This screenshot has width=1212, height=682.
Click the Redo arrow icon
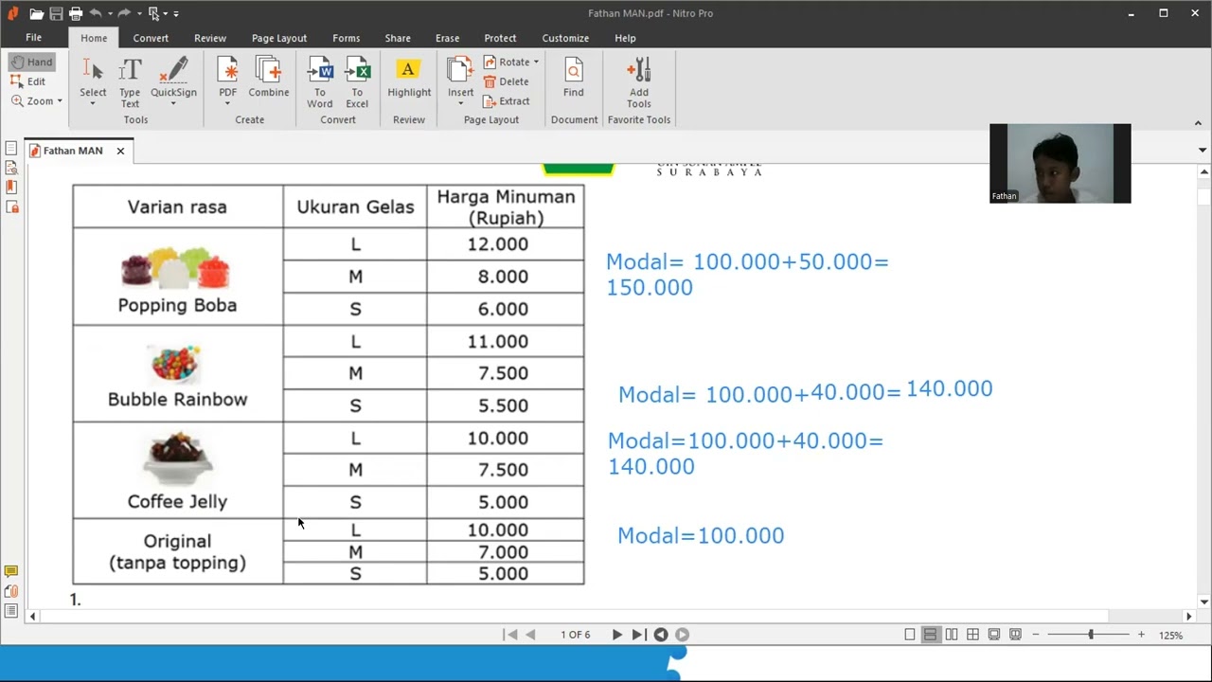124,13
